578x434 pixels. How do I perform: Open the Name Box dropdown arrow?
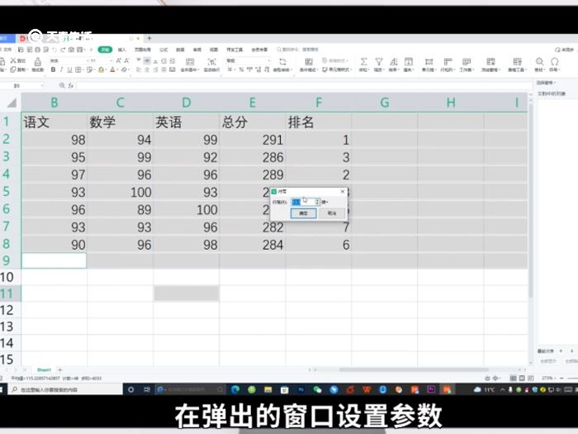(42, 86)
